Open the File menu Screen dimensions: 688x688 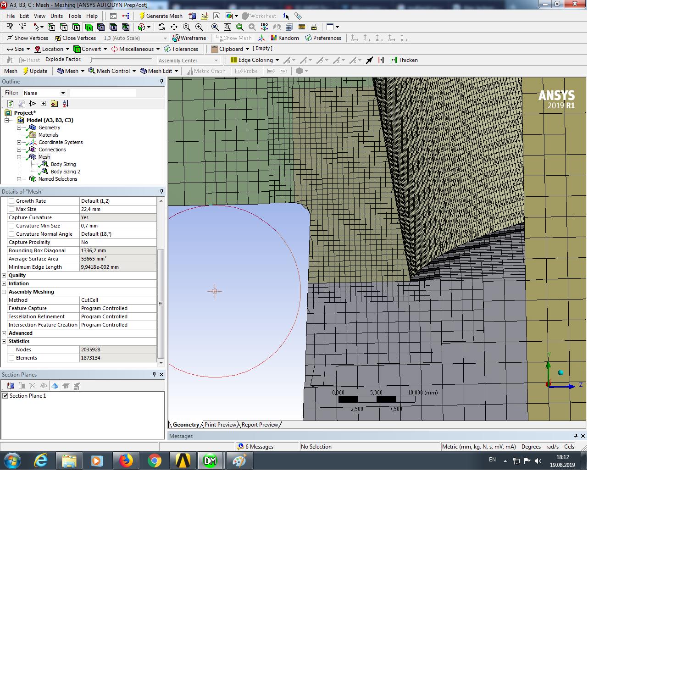11,16
